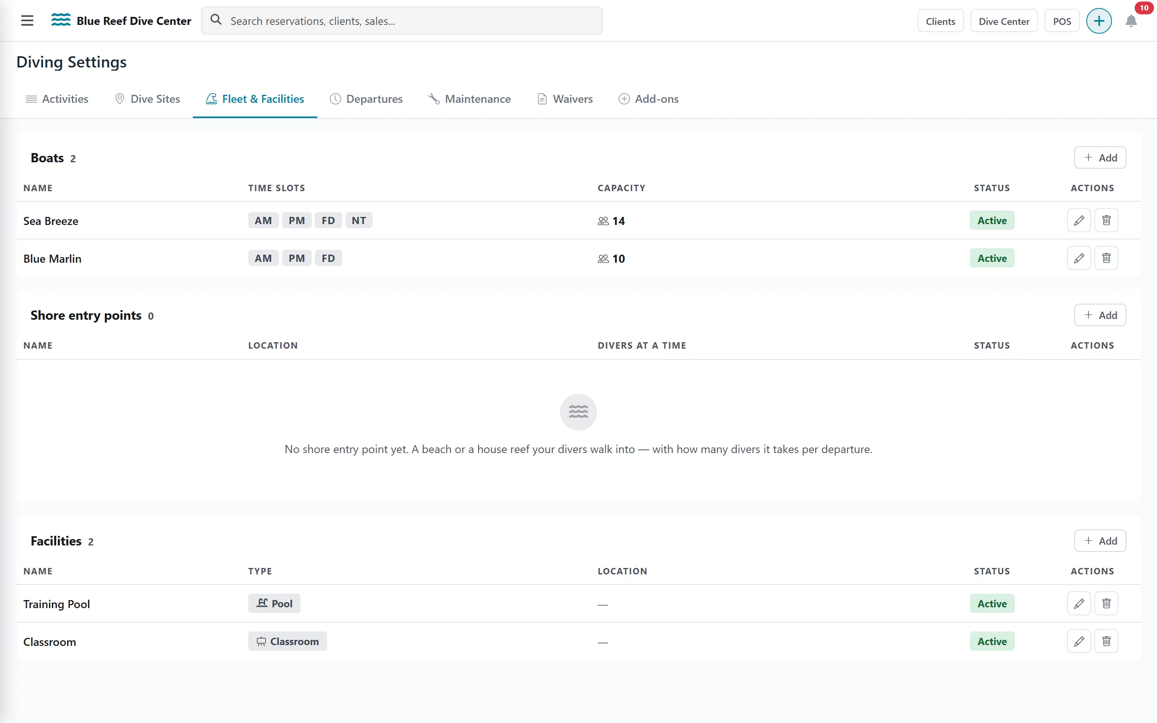
Task: Select the Training Pool name
Action: [x=56, y=604]
